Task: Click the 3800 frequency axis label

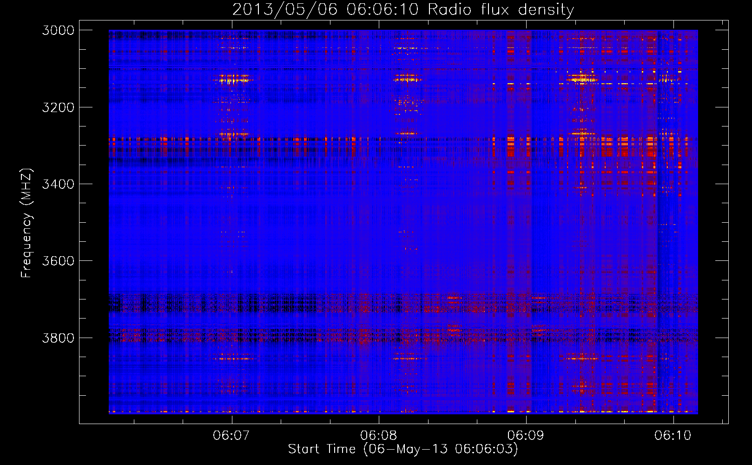Action: [x=58, y=337]
